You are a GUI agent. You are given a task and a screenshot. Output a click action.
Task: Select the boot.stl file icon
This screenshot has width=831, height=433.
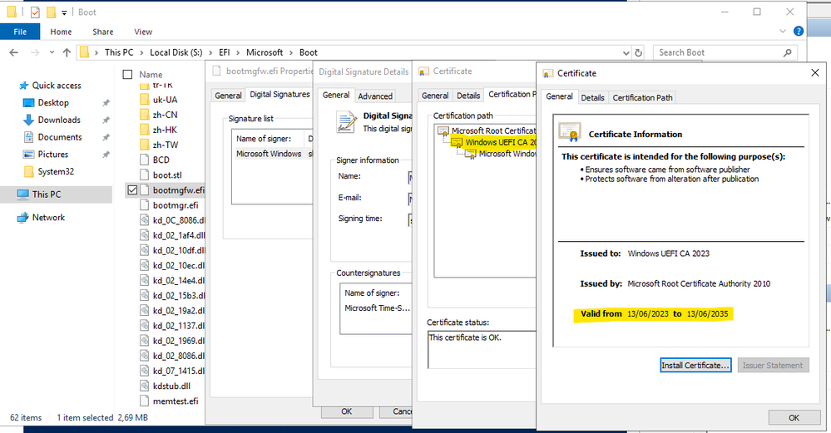pos(144,175)
